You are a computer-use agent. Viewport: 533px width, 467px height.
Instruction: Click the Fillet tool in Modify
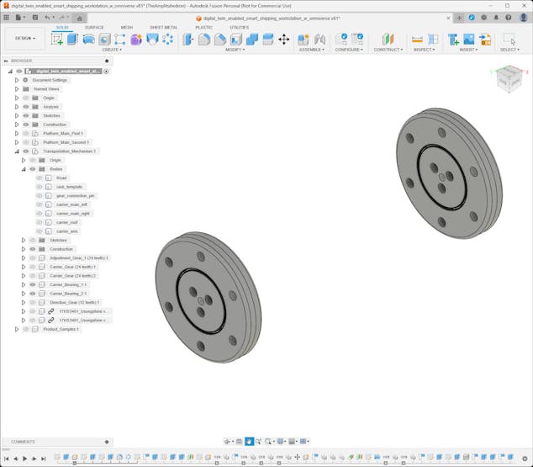click(x=204, y=40)
